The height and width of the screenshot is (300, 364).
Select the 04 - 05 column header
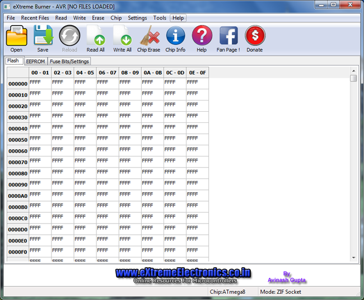pyautogui.click(x=85, y=73)
